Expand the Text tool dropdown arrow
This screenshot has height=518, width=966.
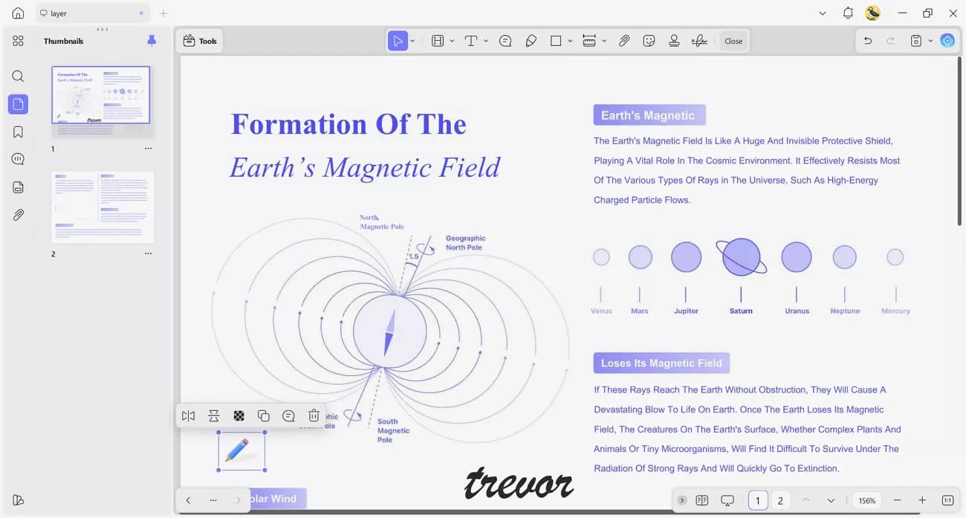pos(486,41)
